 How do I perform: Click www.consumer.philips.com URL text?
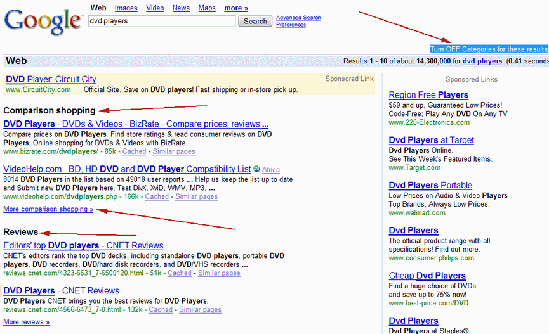click(432, 258)
